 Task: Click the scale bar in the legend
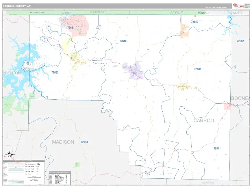[x=34, y=178]
